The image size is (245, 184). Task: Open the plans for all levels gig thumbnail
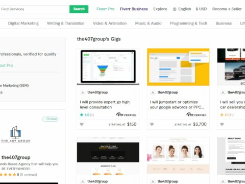(x=231, y=156)
